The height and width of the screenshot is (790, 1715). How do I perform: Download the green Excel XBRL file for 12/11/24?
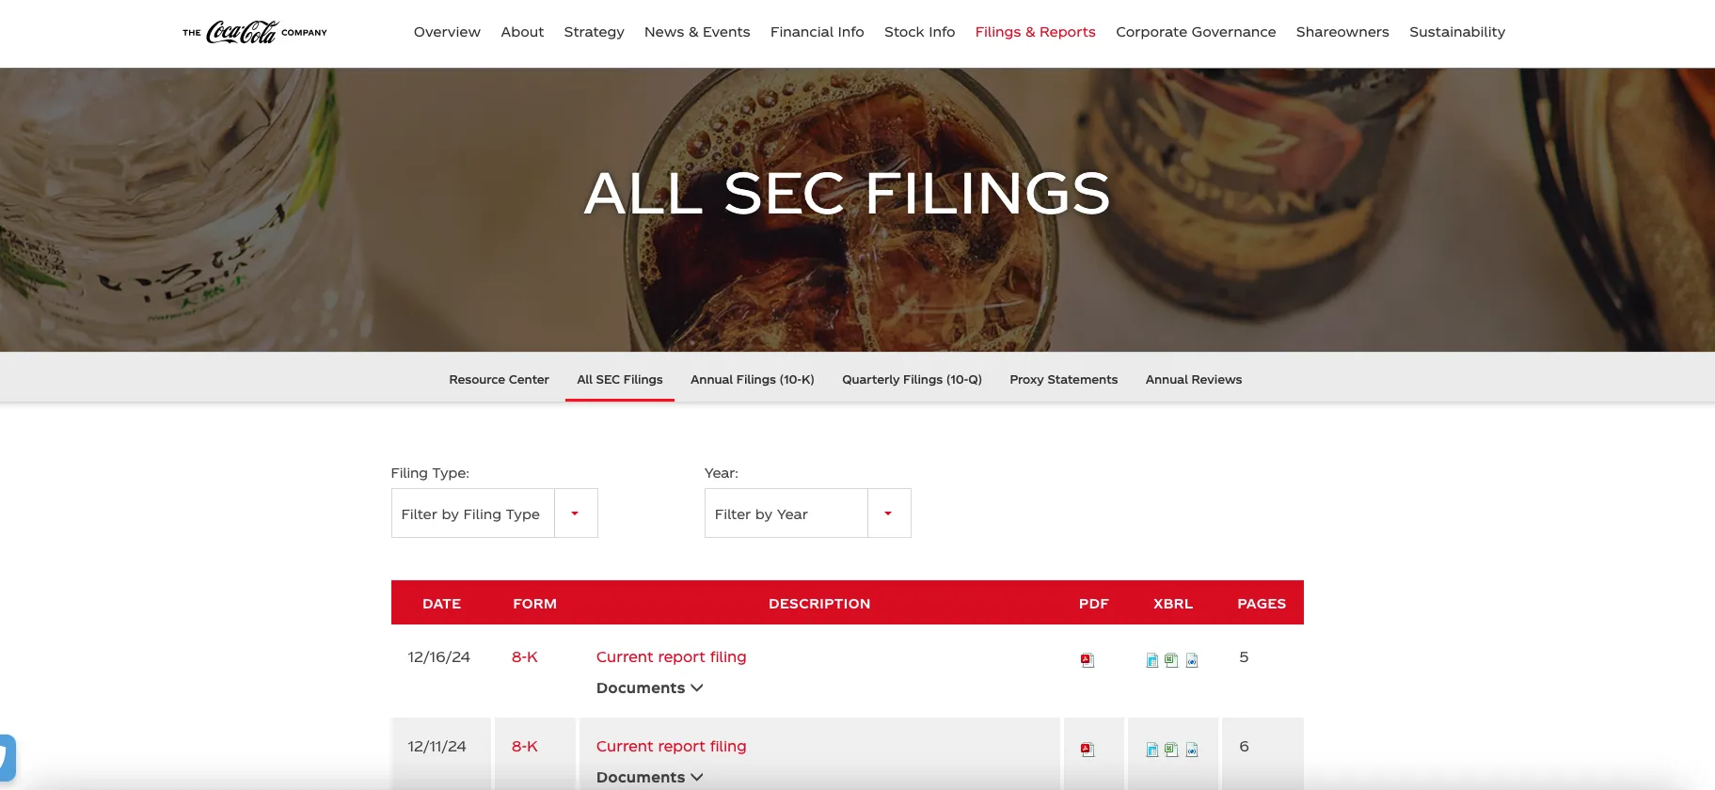tap(1171, 750)
